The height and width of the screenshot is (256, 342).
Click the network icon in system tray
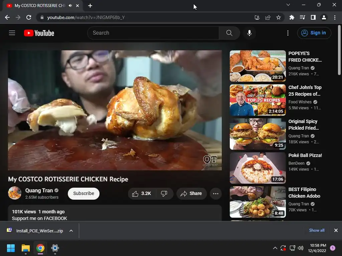pyautogui.click(x=292, y=248)
